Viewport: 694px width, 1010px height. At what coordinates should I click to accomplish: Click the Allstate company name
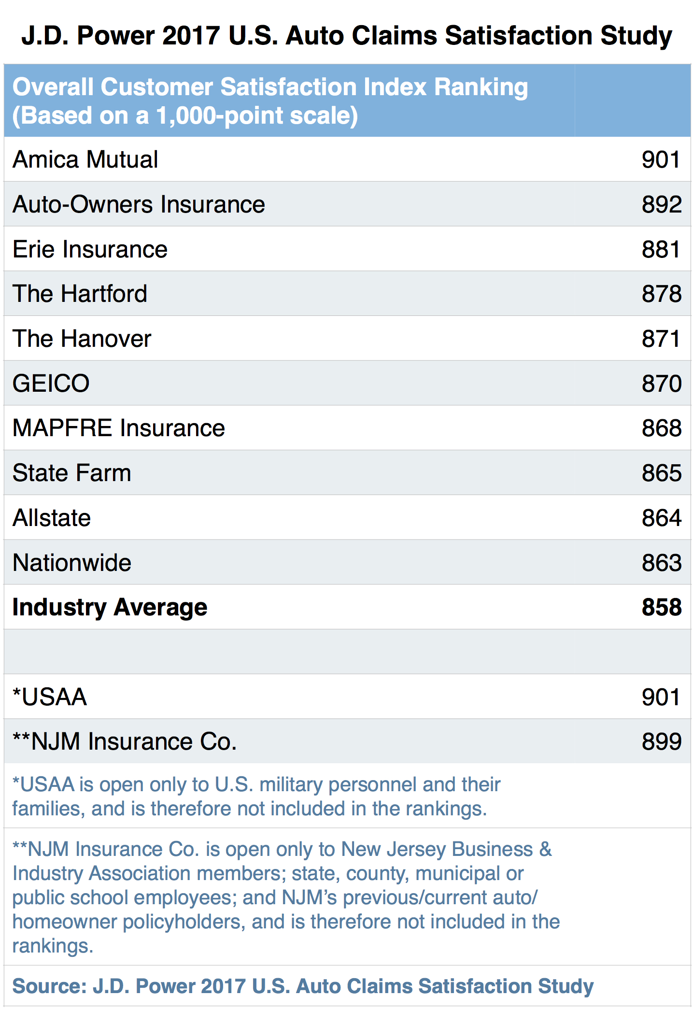coord(51,518)
